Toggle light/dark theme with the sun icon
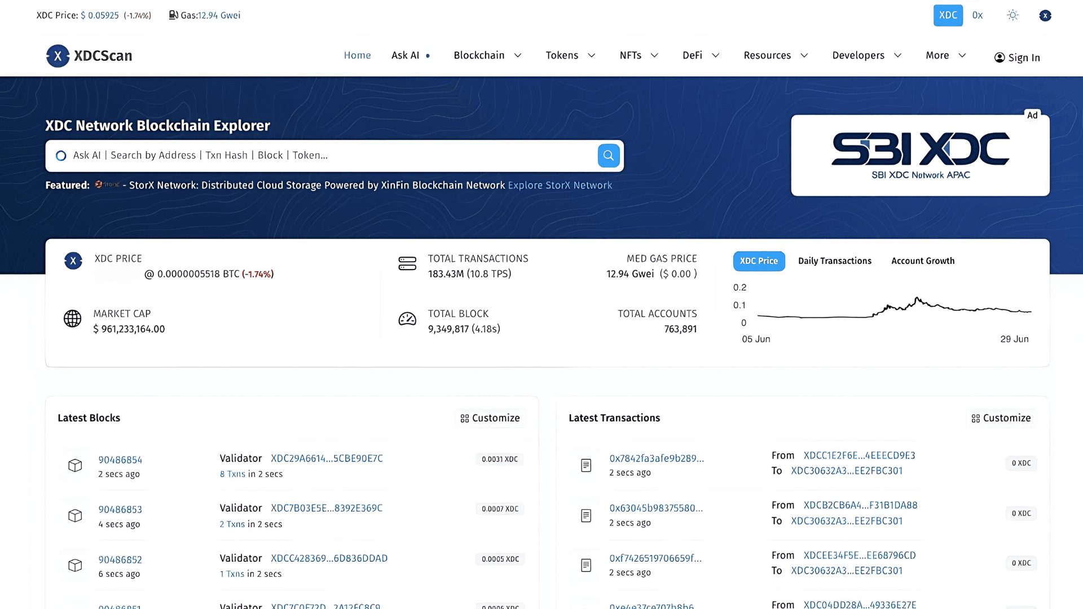This screenshot has width=1083, height=609. [x=1012, y=15]
